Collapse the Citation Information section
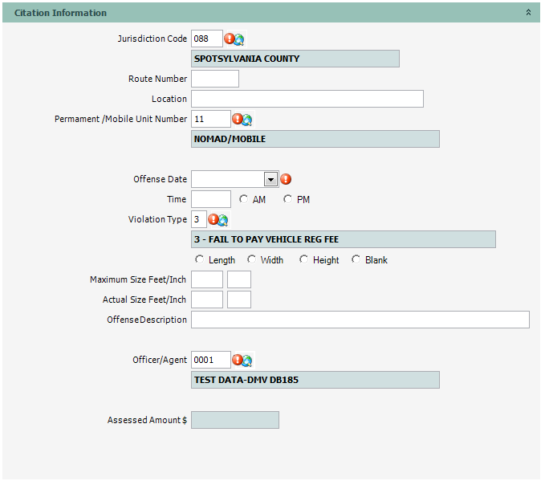 coord(528,13)
